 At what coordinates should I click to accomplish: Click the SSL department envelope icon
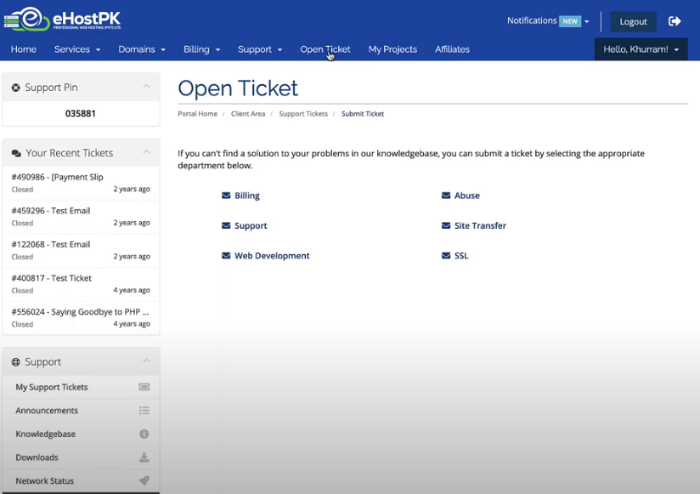tap(446, 255)
